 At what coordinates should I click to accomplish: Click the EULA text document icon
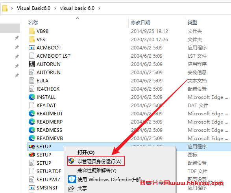(x=32, y=80)
